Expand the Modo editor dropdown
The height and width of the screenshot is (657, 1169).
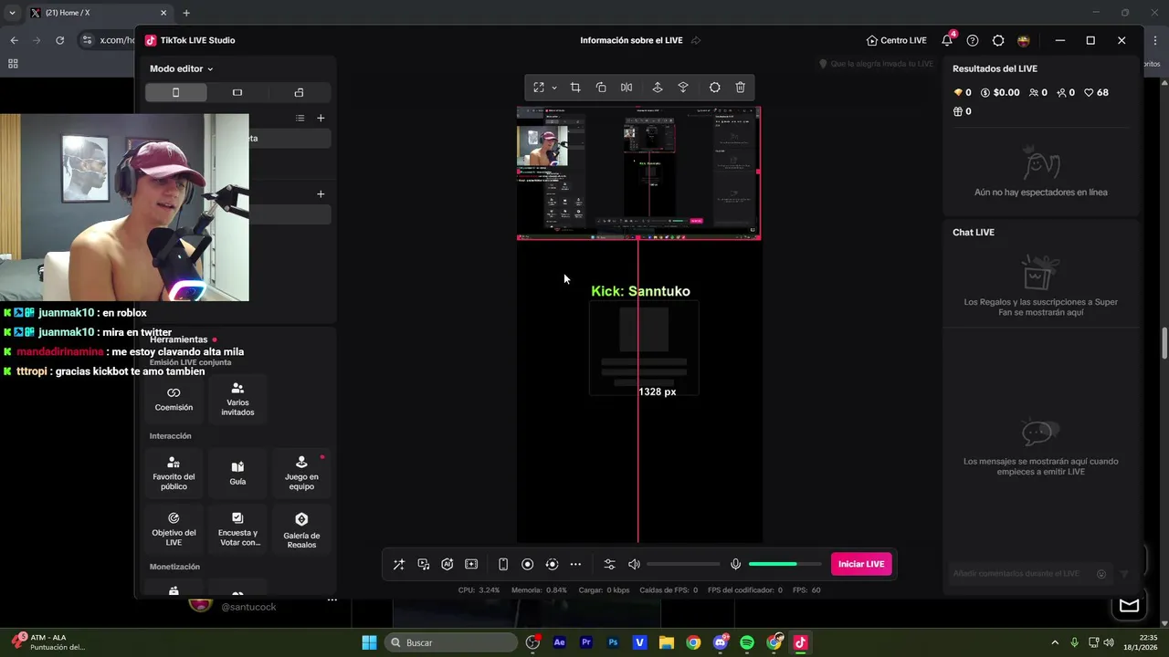click(182, 68)
